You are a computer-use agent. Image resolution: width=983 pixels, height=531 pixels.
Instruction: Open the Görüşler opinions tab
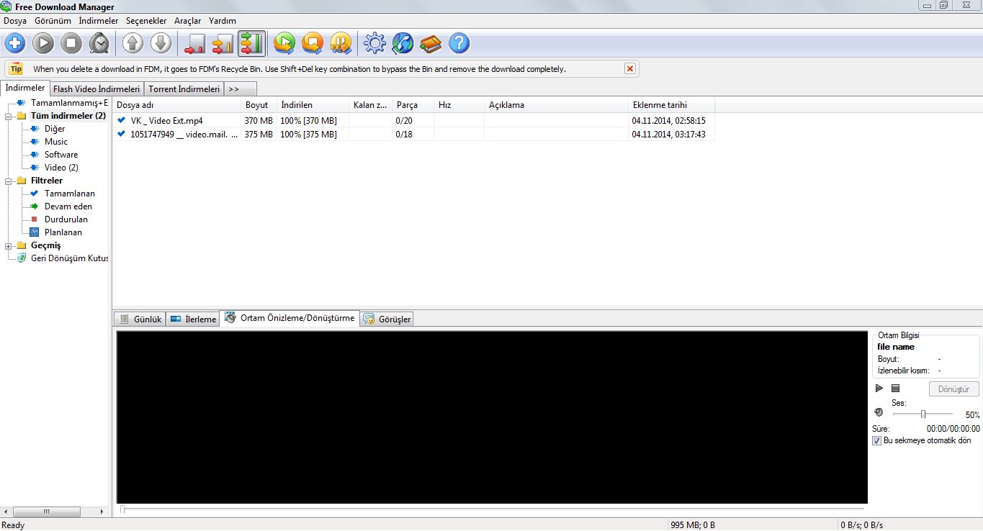tap(387, 319)
